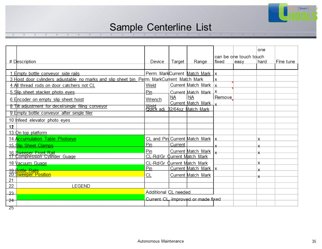
Task: Select the fixed 'x' for Empty bottle conveyor side rails
Action: point(216,74)
